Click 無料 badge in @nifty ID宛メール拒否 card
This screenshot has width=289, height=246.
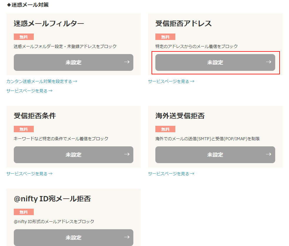(x=24, y=212)
